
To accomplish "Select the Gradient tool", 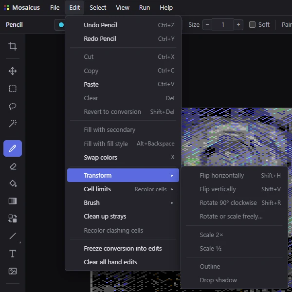I will click(x=13, y=201).
